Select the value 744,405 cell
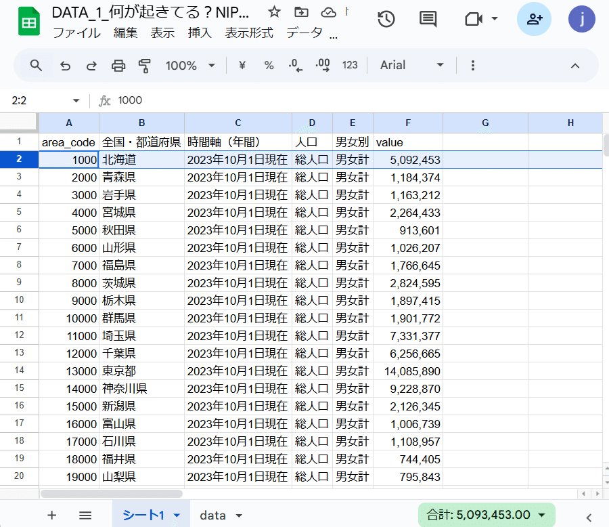This screenshot has height=527, width=609. (x=408, y=459)
